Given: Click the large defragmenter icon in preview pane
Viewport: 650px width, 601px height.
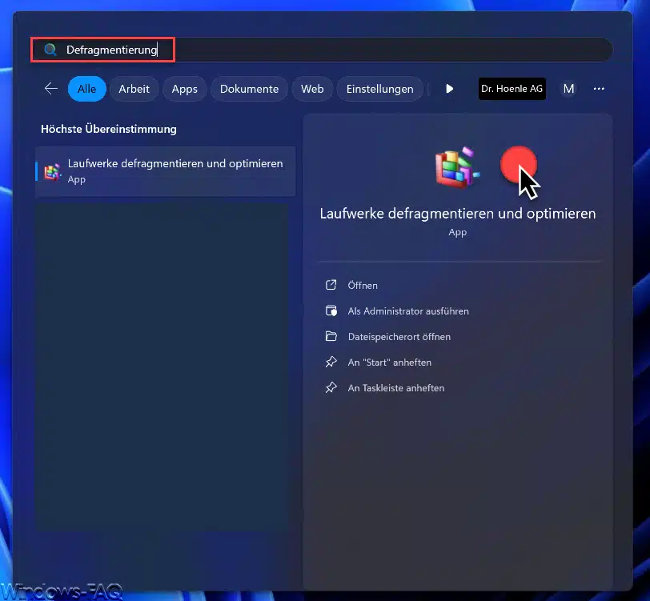Looking at the screenshot, I should coord(457,167).
